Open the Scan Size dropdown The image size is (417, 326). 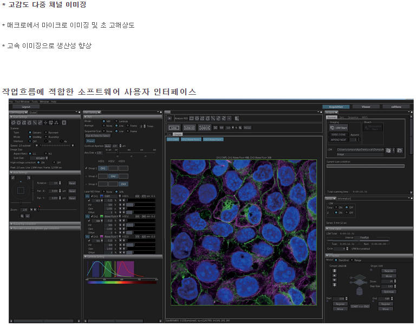point(47,158)
